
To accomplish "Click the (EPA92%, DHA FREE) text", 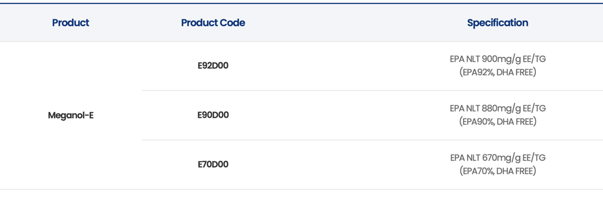I will coord(498,72).
